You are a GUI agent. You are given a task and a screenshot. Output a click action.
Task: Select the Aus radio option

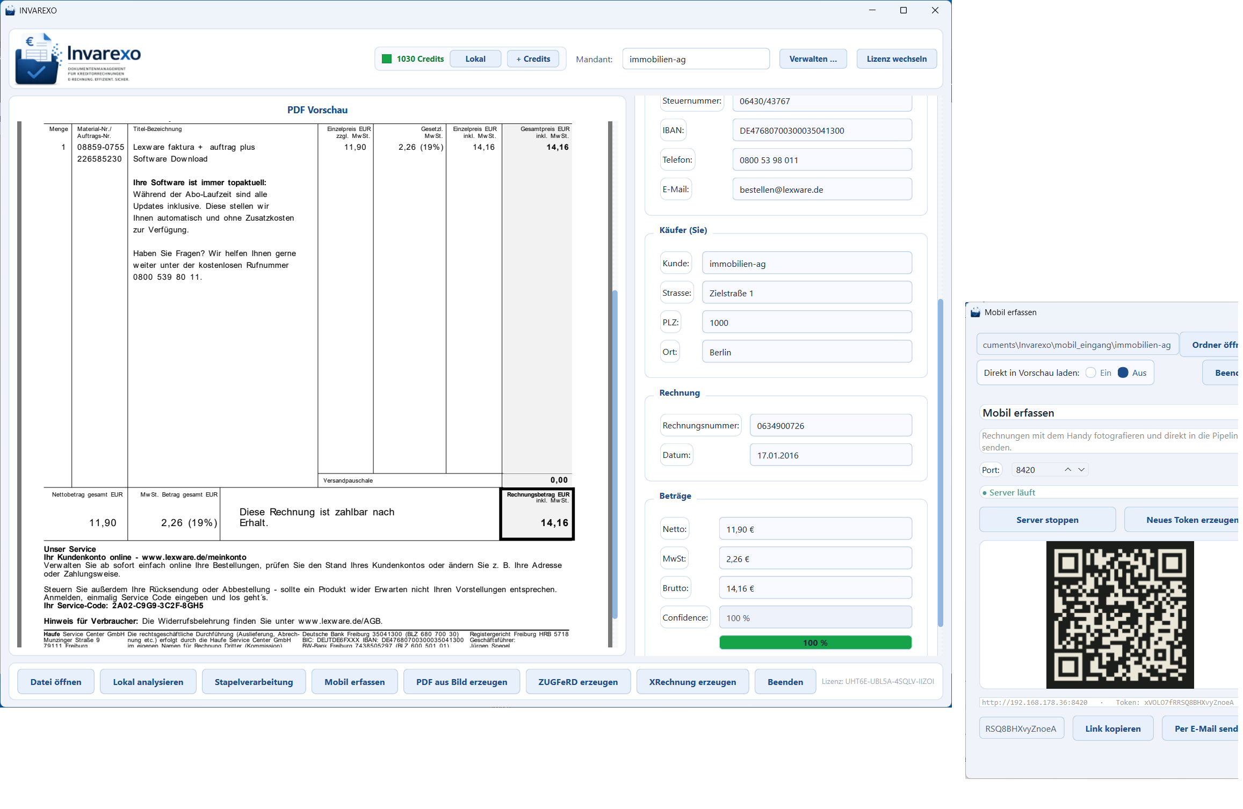(1123, 373)
